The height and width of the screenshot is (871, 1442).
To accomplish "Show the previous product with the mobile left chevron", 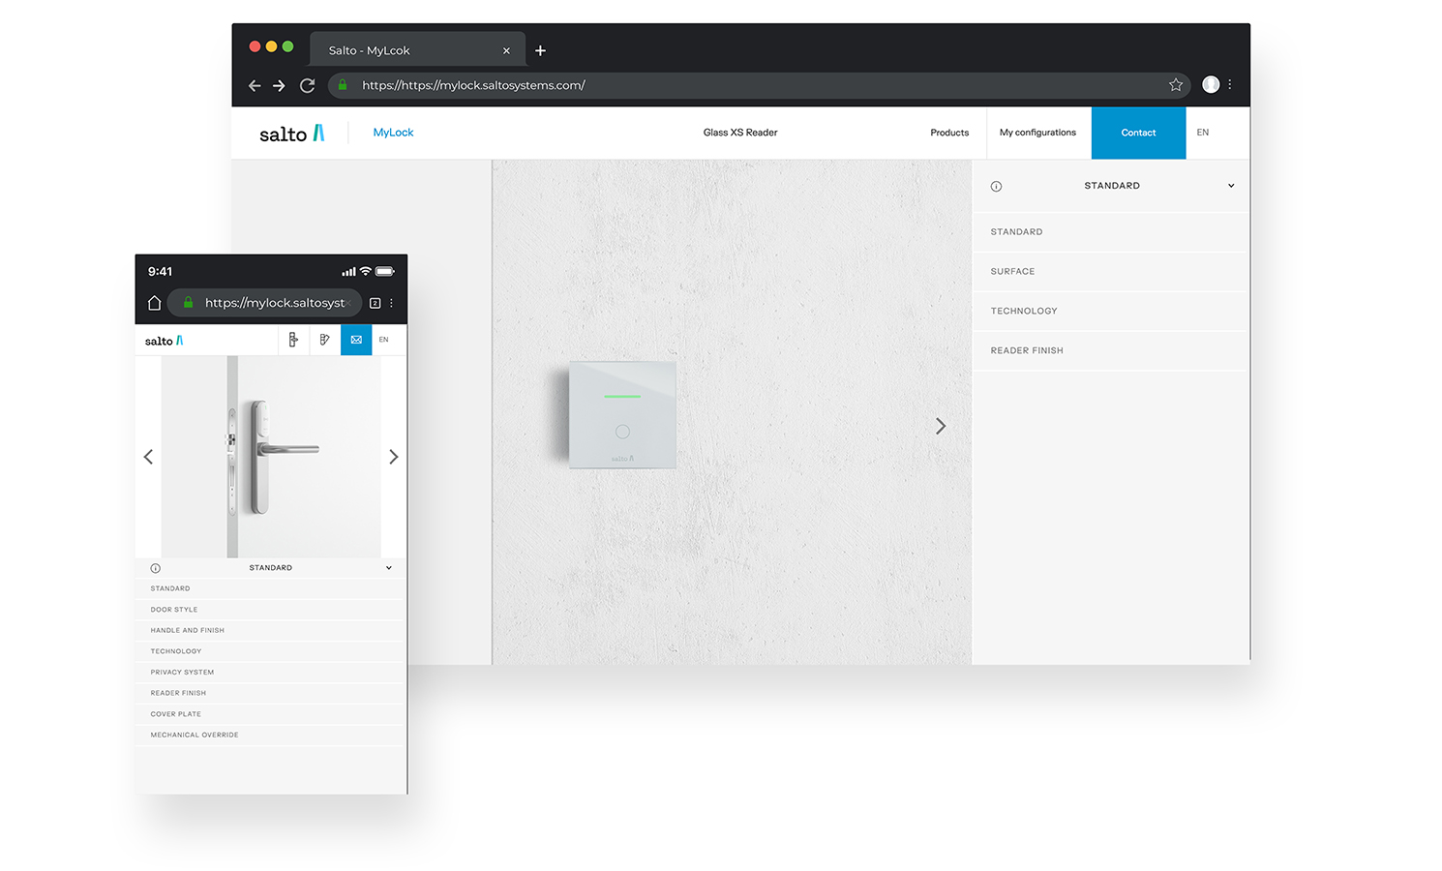I will [x=148, y=457].
